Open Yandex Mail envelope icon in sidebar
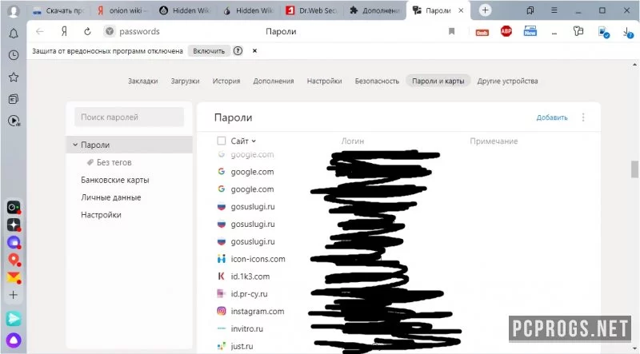Viewport: 640px width, 354px height. pyautogui.click(x=14, y=277)
